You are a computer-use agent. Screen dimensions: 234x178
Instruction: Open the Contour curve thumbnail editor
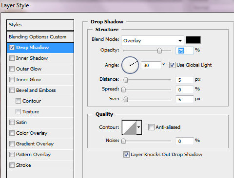pyautogui.click(x=129, y=127)
